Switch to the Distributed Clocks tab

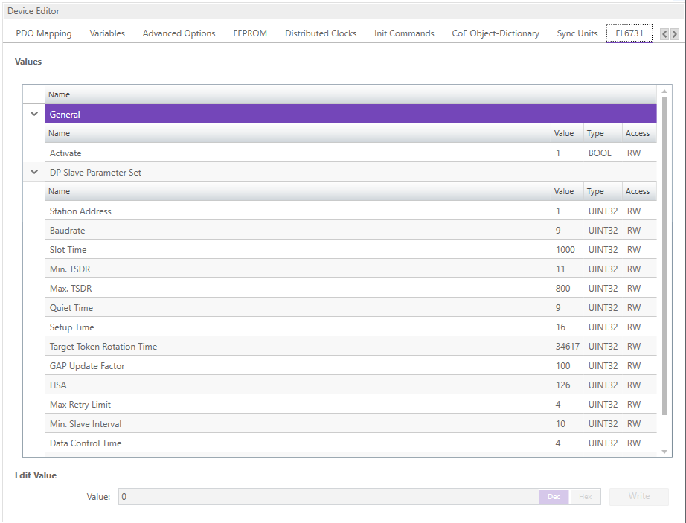pos(321,33)
